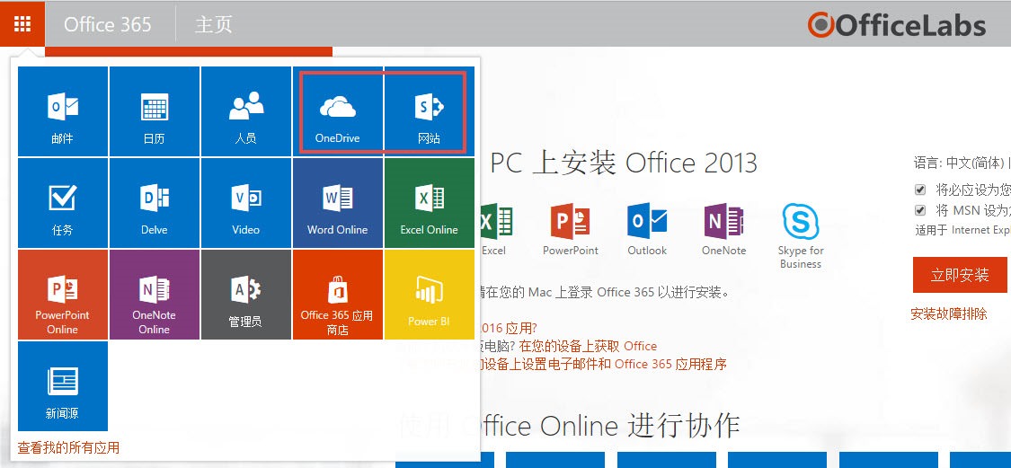The height and width of the screenshot is (468, 1011).
Task: Launch the OneNote Online tile
Action: (154, 295)
